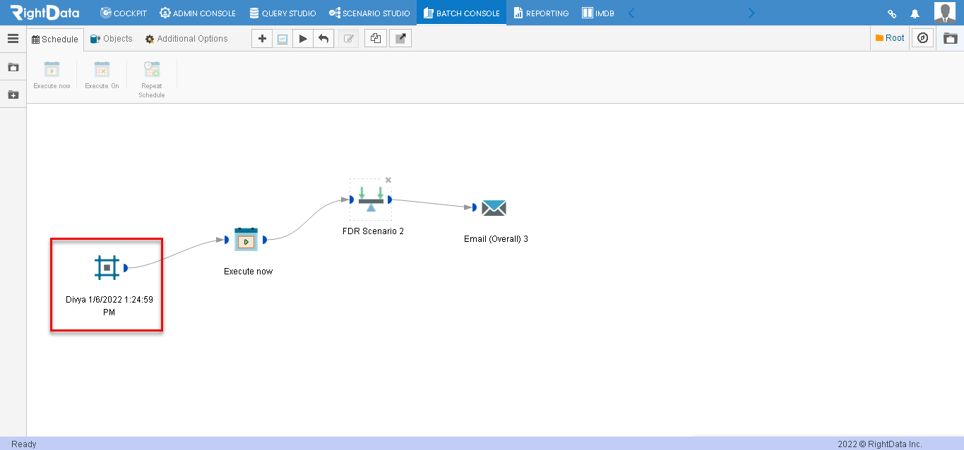Image resolution: width=964 pixels, height=450 pixels.
Task: Click the undo arrow toolbar icon
Action: point(323,39)
